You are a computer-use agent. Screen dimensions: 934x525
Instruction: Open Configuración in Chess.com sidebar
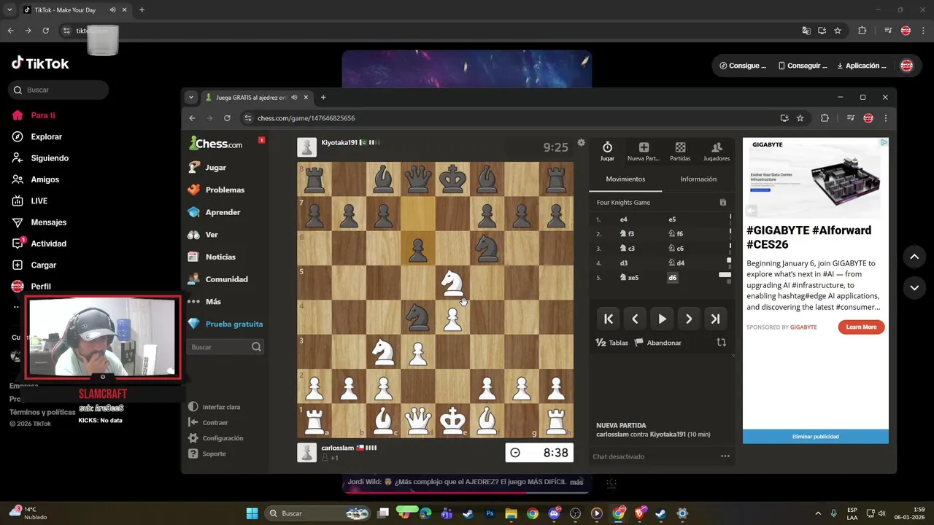pyautogui.click(x=216, y=438)
